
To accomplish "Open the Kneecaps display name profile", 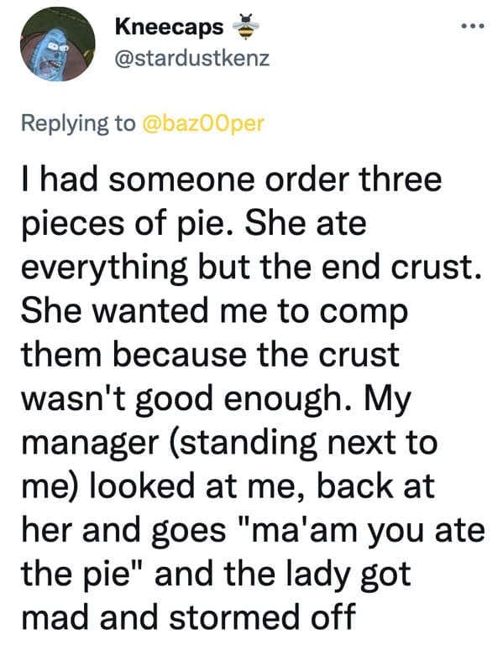I will [x=169, y=28].
